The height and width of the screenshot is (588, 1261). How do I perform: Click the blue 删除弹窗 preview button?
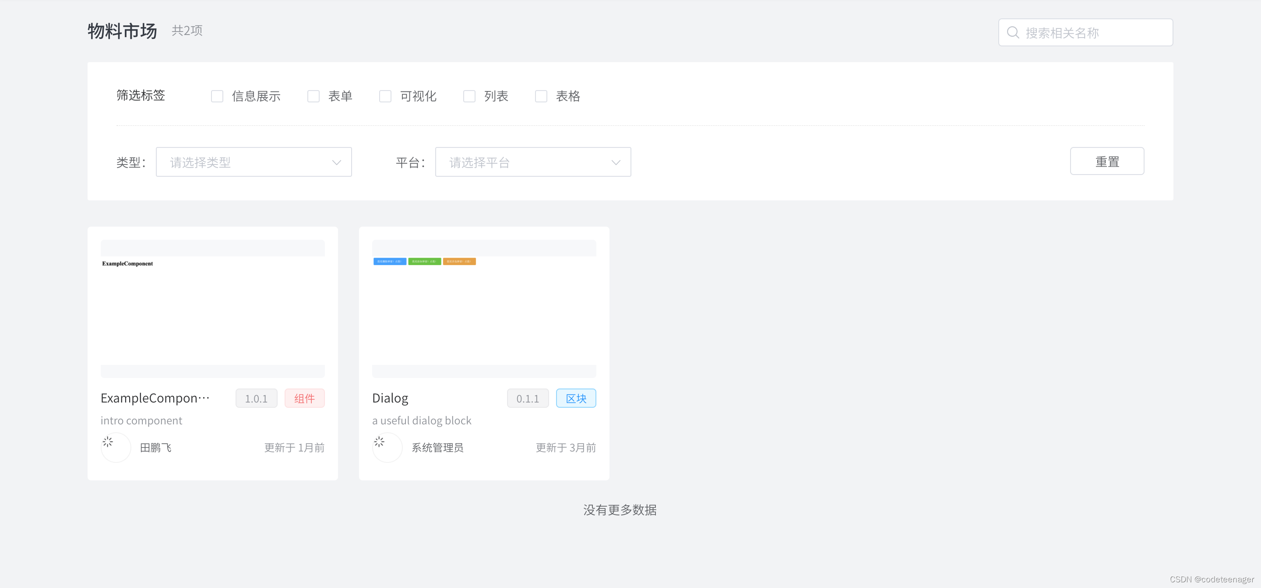point(390,261)
